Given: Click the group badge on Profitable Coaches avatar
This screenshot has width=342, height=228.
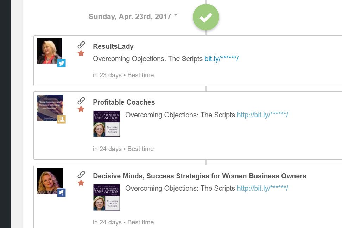Looking at the screenshot, I should tap(61, 119).
